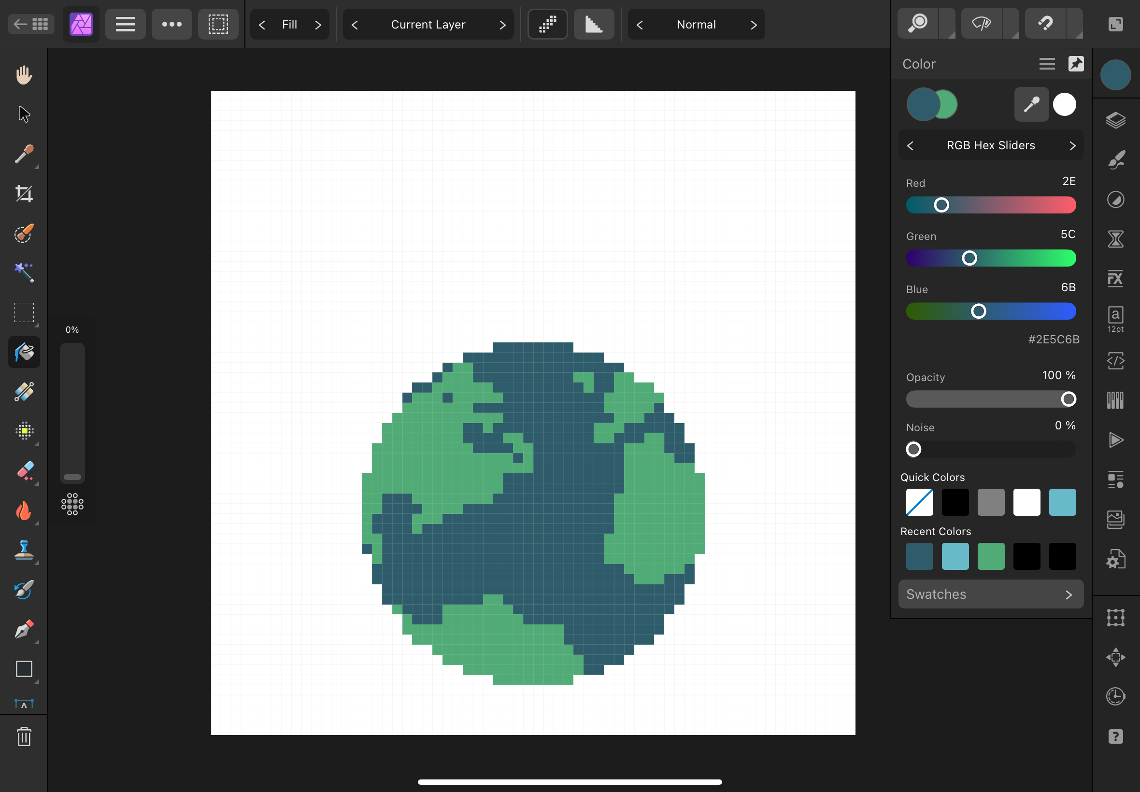Open the Layers studio panel
The width and height of the screenshot is (1140, 792).
coord(1115,120)
